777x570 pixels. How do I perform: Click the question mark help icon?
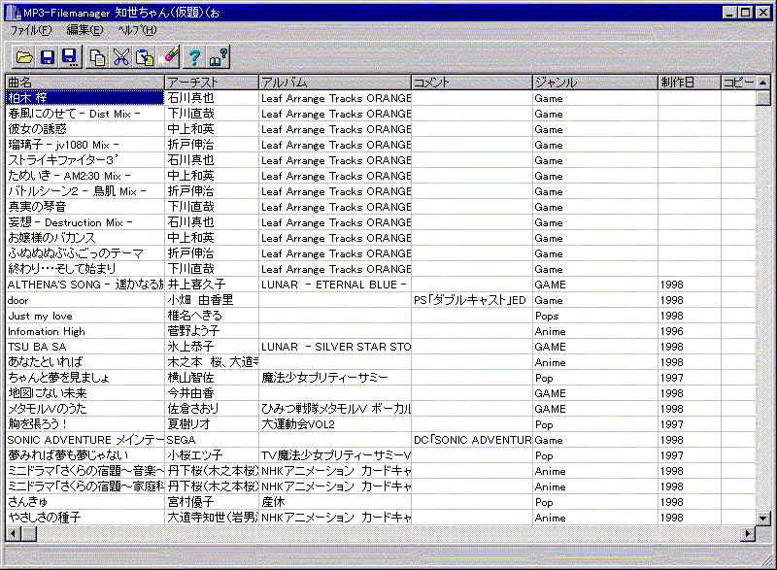click(194, 57)
